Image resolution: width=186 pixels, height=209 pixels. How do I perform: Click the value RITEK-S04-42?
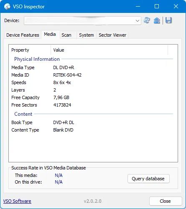[x=67, y=75]
